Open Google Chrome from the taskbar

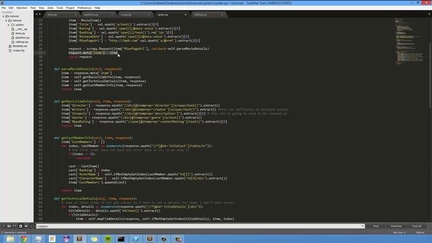click(24, 239)
